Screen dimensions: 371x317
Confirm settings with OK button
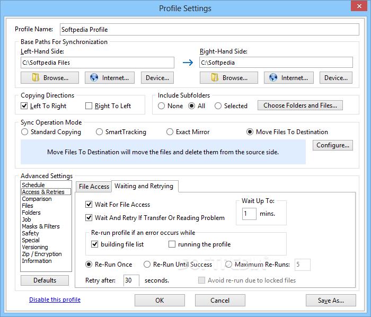[x=160, y=300]
